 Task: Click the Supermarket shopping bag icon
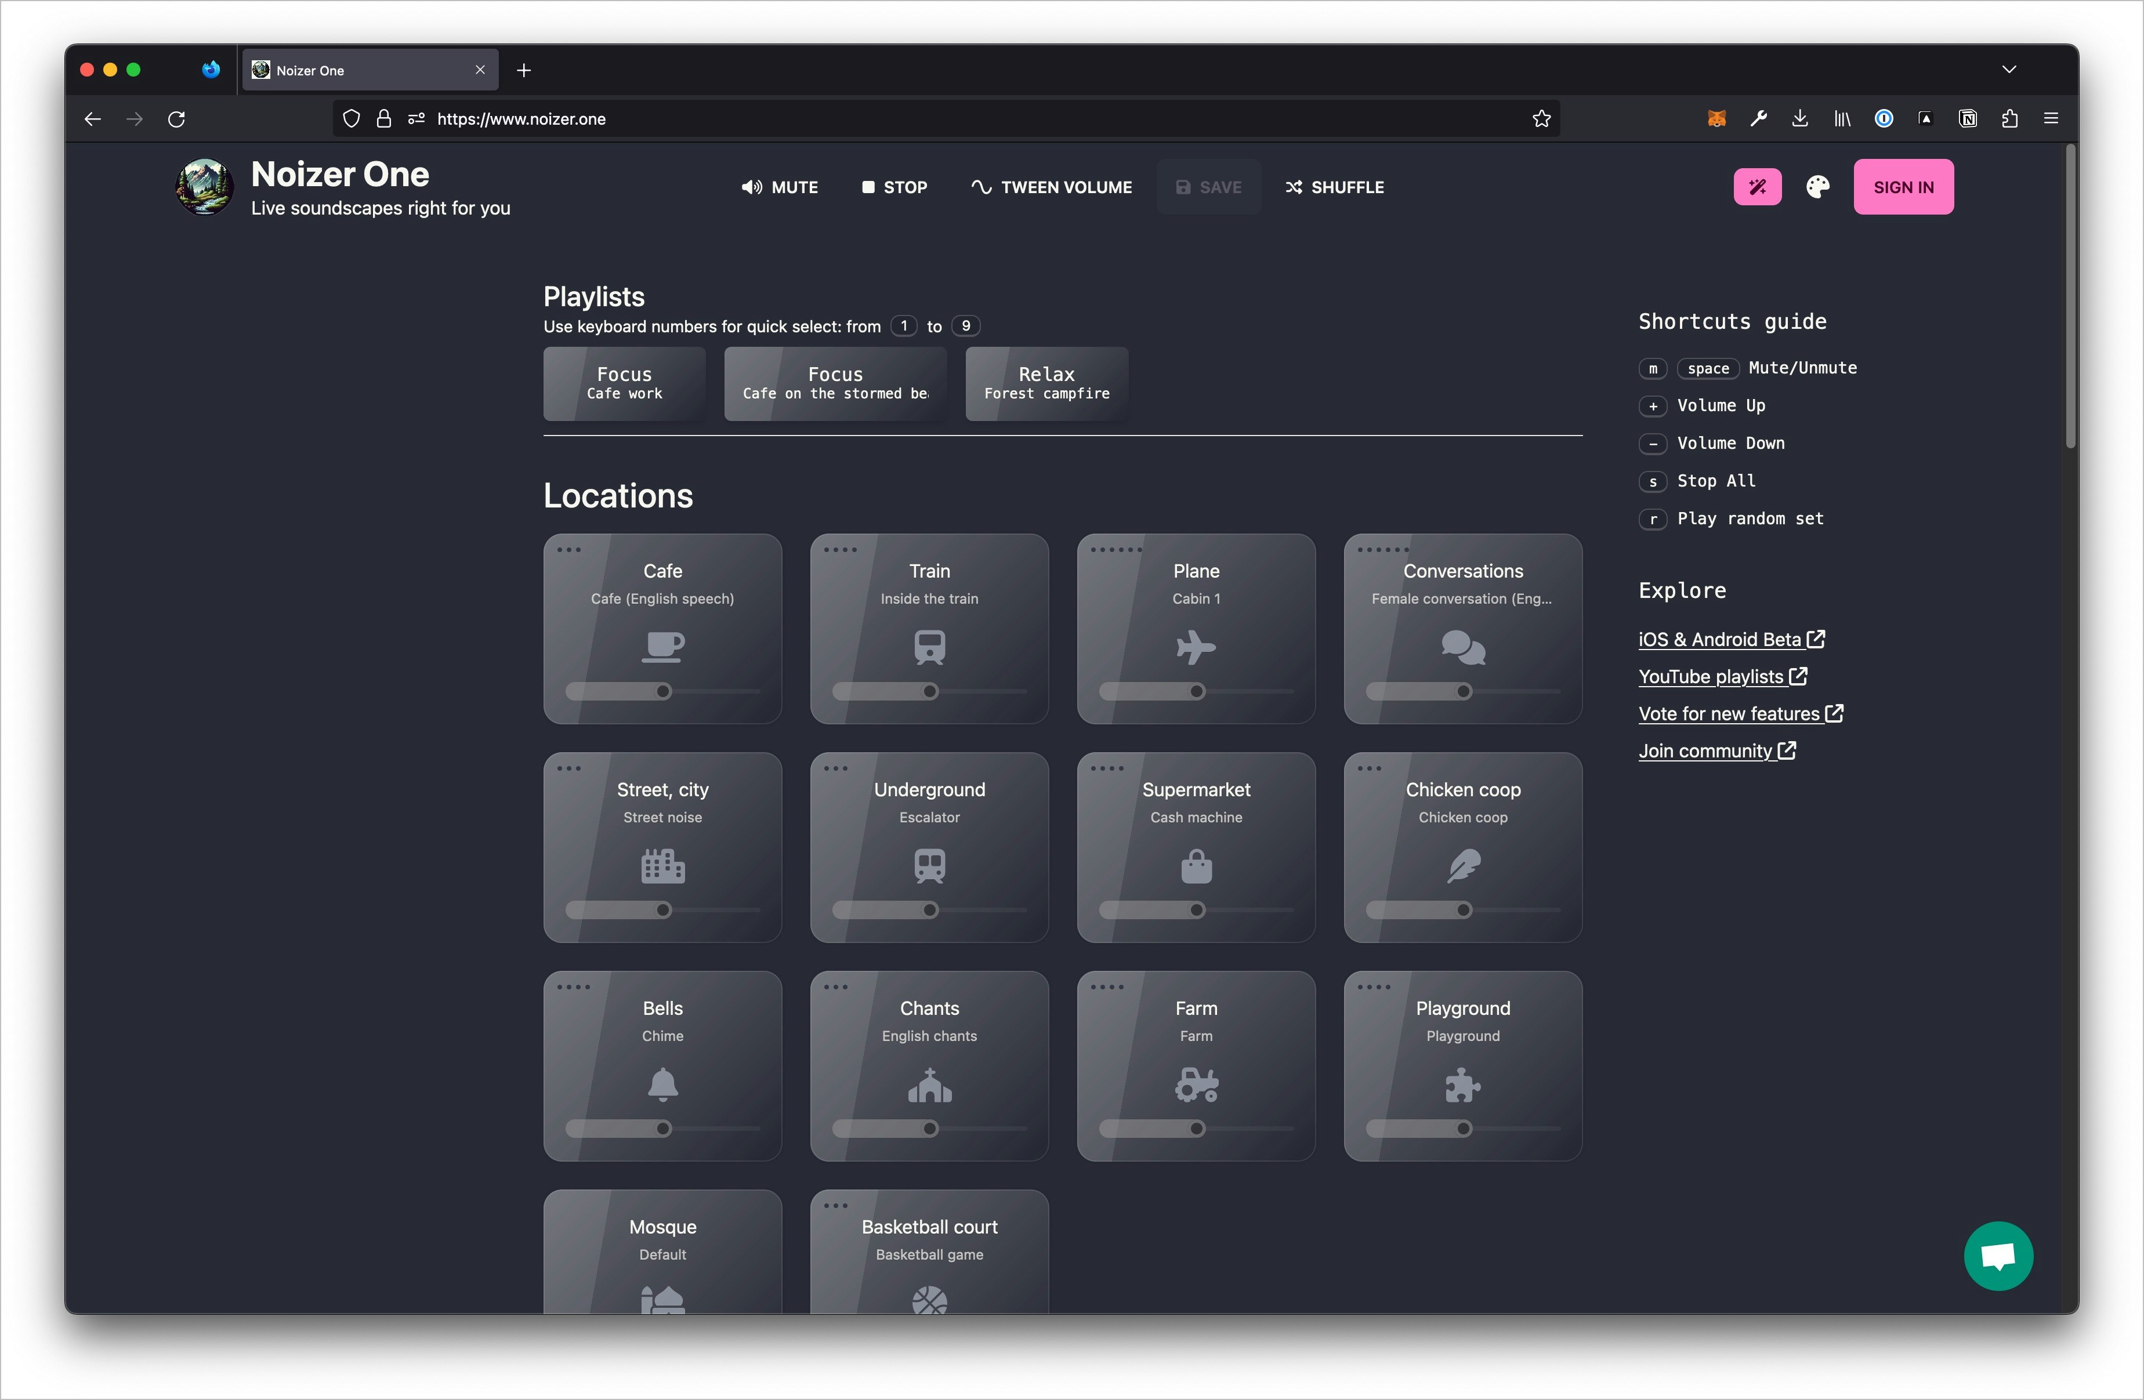(1196, 866)
